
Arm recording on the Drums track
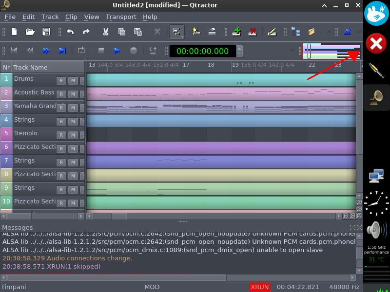coord(61,80)
